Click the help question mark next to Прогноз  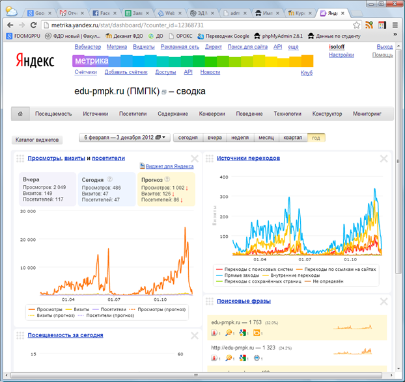[167, 179]
